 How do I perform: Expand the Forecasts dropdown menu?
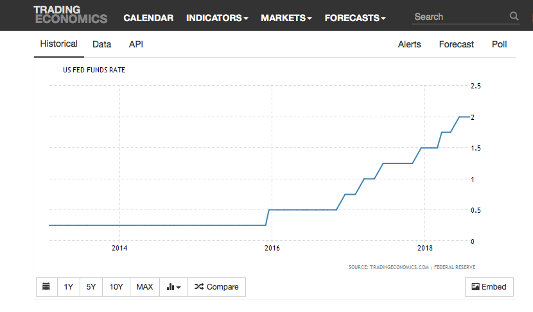tap(355, 18)
